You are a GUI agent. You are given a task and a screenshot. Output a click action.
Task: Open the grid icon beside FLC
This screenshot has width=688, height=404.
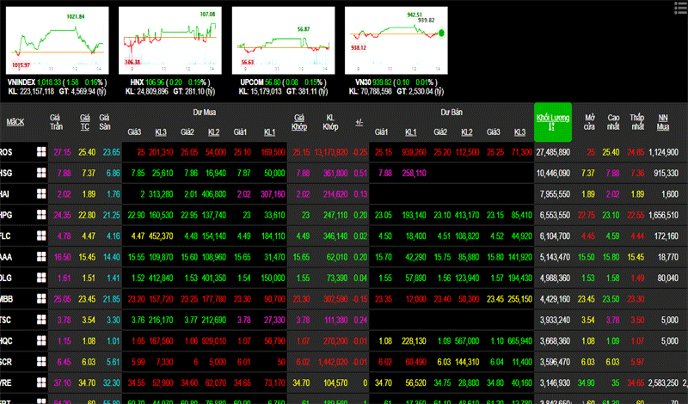(41, 236)
